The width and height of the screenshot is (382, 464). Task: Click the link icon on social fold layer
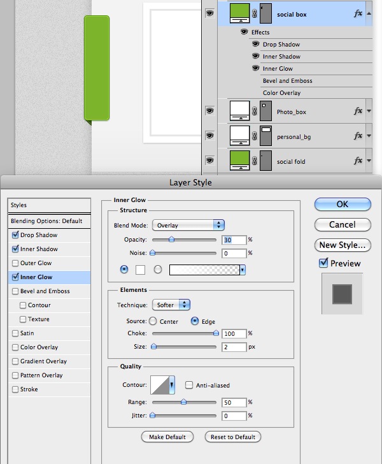(254, 161)
